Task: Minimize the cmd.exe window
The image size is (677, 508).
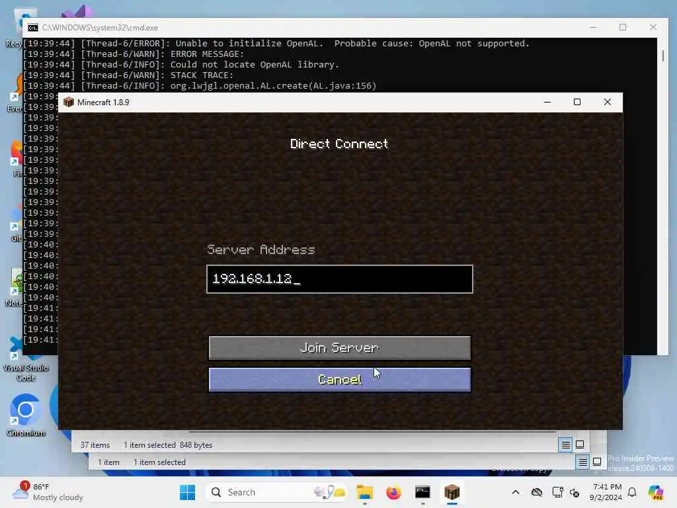Action: 593,27
